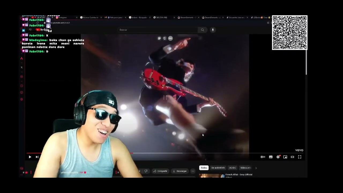Close the Instagram browser tab
The width and height of the screenshot is (343, 193).
(x=77, y=17)
